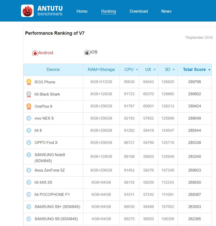Select the Android platform icon

click(x=35, y=53)
